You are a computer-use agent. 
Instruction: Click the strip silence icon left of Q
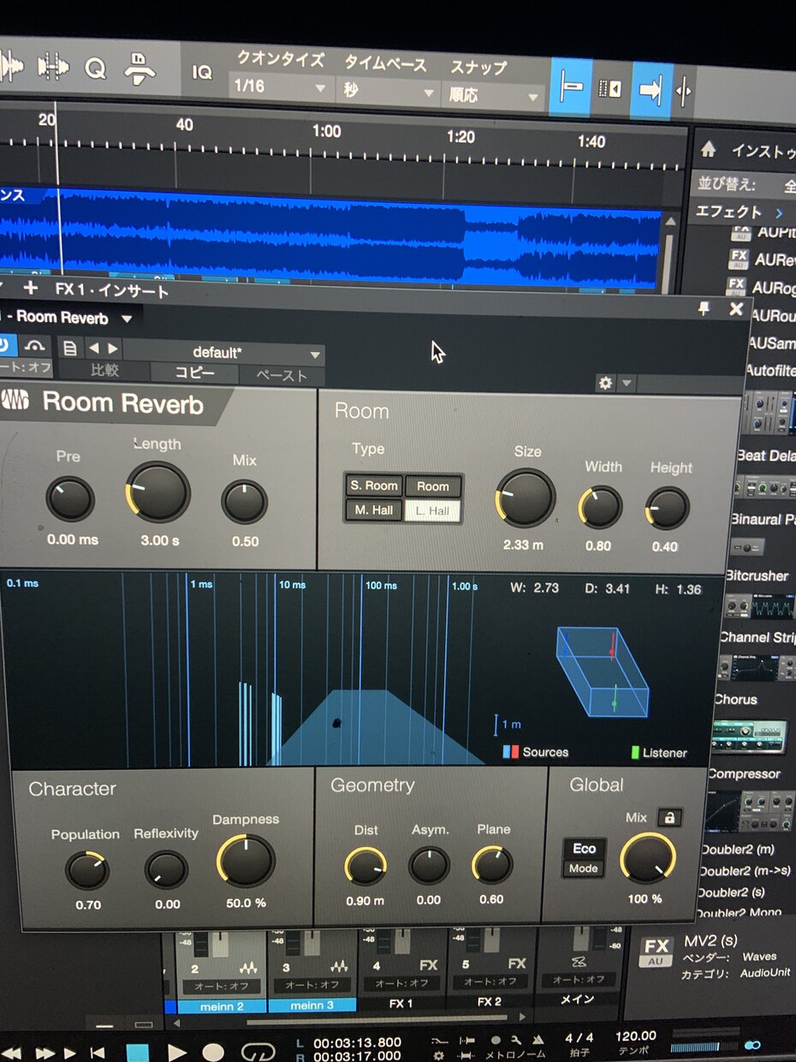click(52, 68)
